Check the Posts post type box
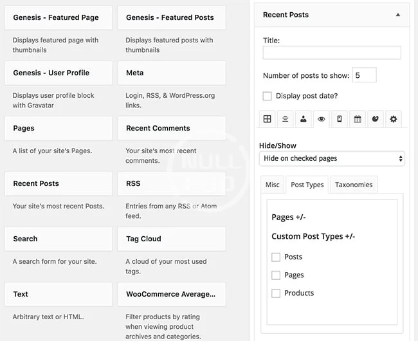The width and height of the screenshot is (418, 341). 276,257
